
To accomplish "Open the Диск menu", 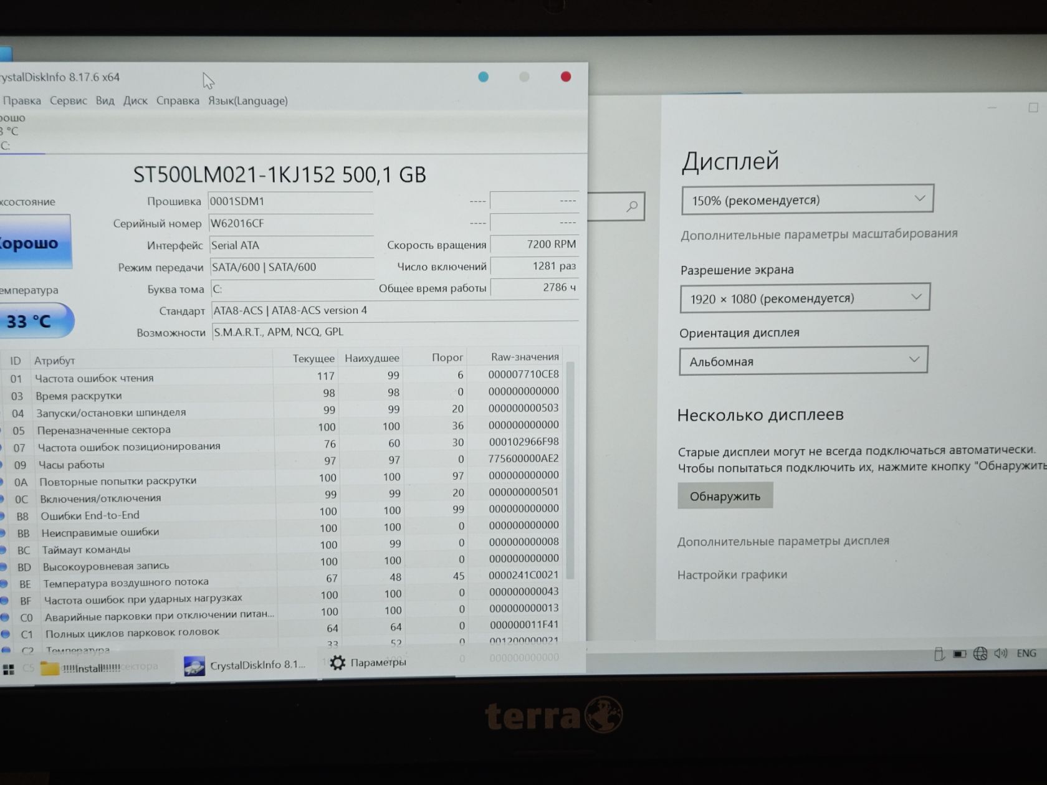I will [x=135, y=101].
